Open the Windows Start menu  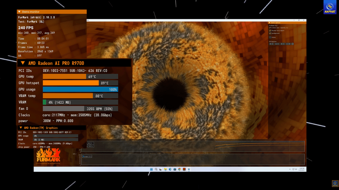coord(151,169)
